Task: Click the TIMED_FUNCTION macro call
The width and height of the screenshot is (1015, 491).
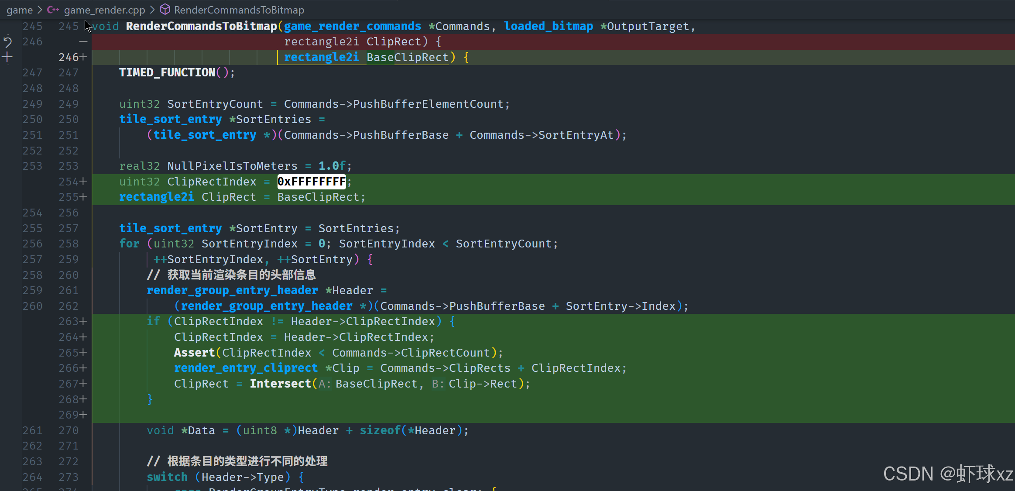Action: tap(167, 73)
